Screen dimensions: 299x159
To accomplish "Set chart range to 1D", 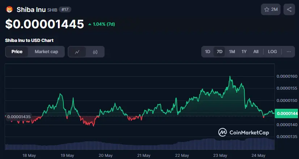I will click(207, 52).
